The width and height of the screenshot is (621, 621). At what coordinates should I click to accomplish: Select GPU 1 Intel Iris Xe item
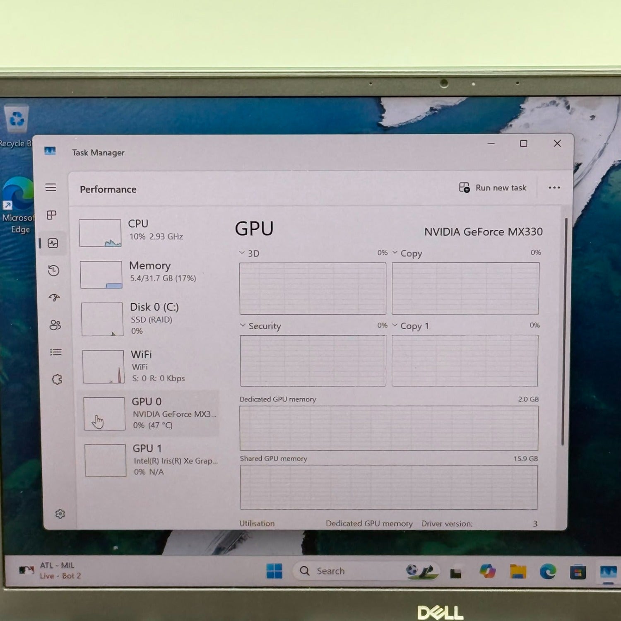[x=151, y=460]
